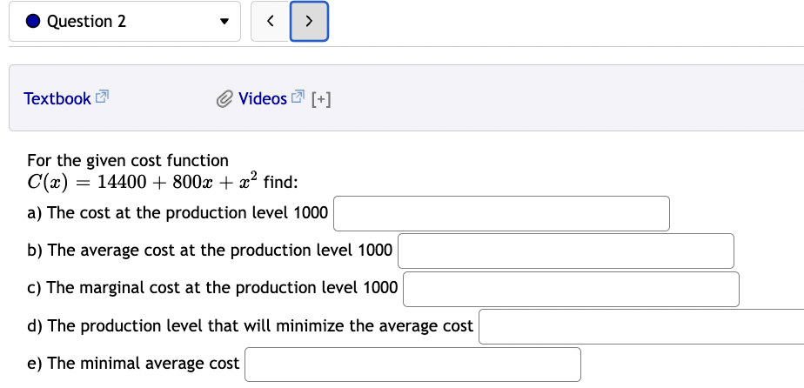The image size is (804, 388).
Task: Select the marginal cost answer field for part c
Action: (571, 289)
